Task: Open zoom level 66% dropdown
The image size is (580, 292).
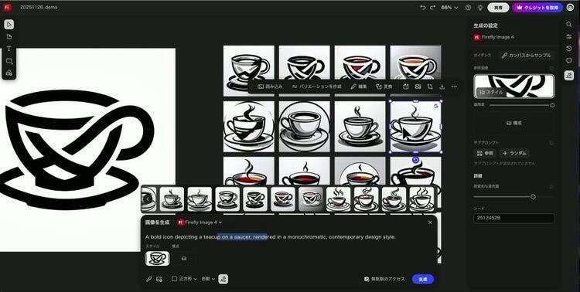Action: pos(449,8)
